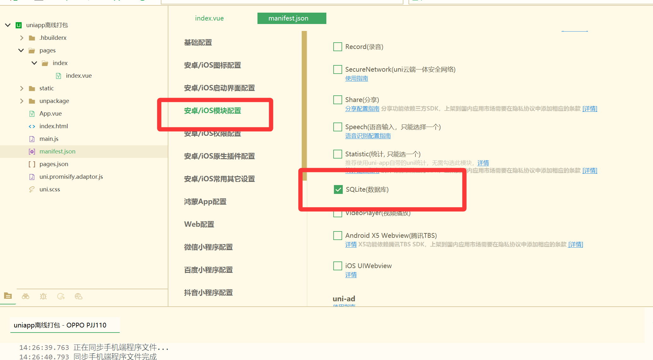Viewport: 653px width, 360px height.
Task: Select main.js in the project tree
Action: click(x=49, y=139)
